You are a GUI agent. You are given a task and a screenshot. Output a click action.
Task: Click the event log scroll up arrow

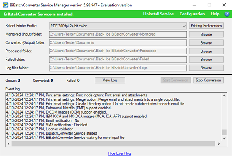point(224,96)
